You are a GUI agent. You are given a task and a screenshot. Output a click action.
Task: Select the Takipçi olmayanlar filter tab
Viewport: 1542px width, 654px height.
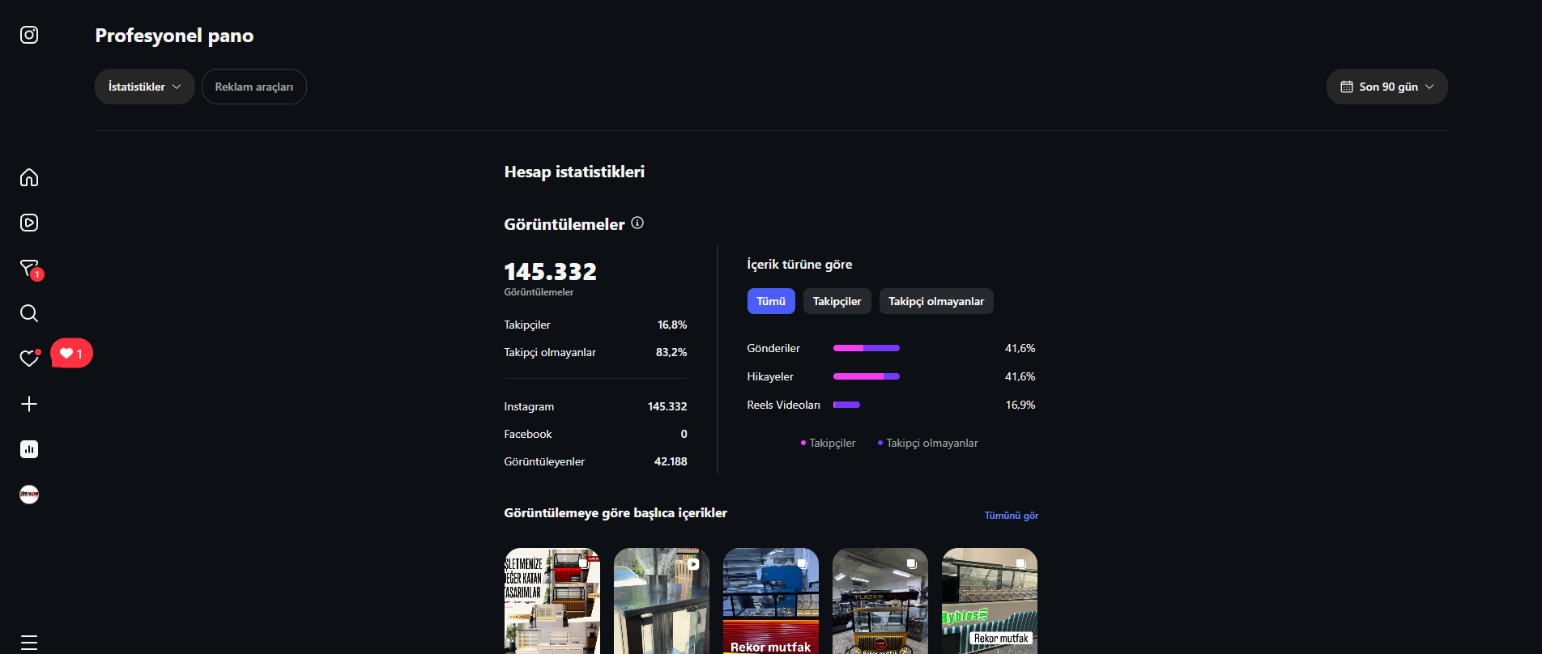pyautogui.click(x=936, y=301)
